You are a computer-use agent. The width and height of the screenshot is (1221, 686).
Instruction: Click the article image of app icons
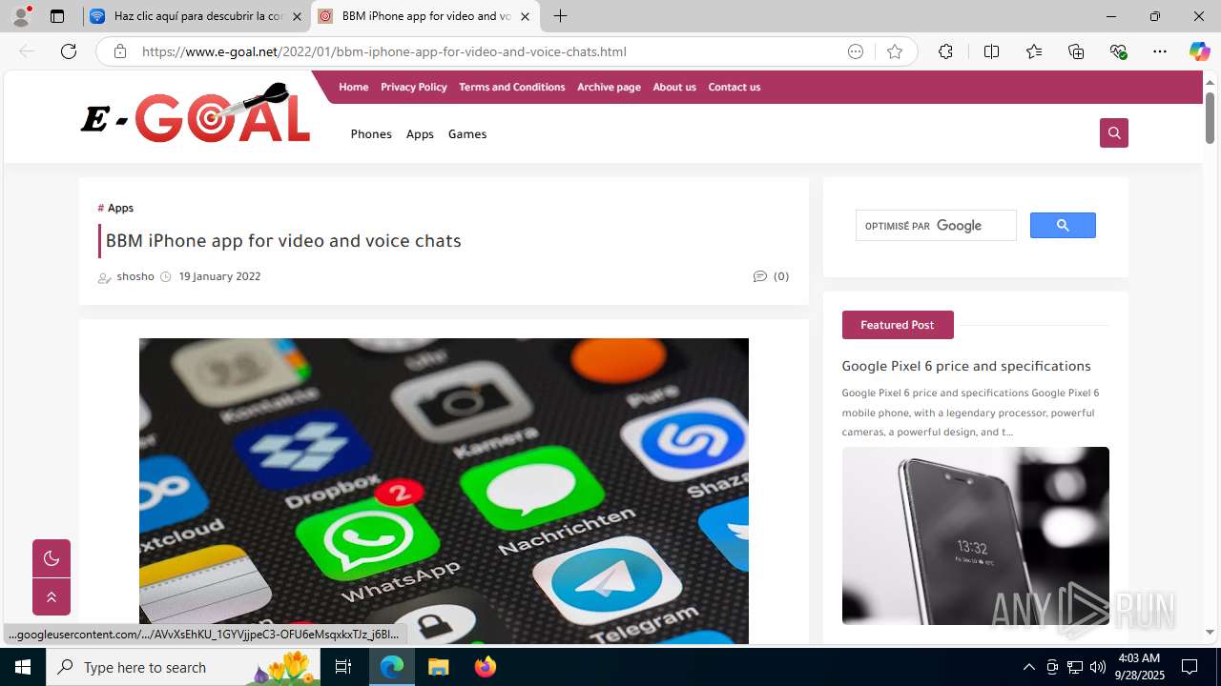[444, 491]
